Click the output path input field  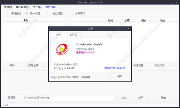(69, 98)
